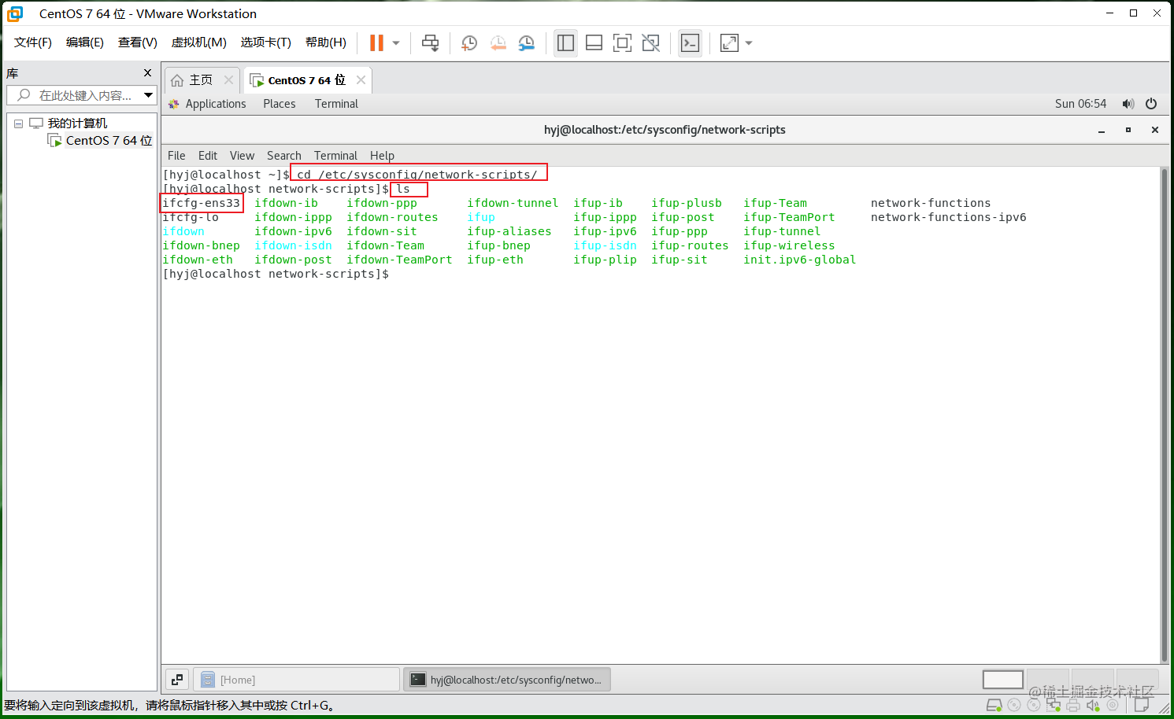Screen dimensions: 1174x719
Task: Click the ifdown-TeamPort file name
Action: [x=399, y=260]
